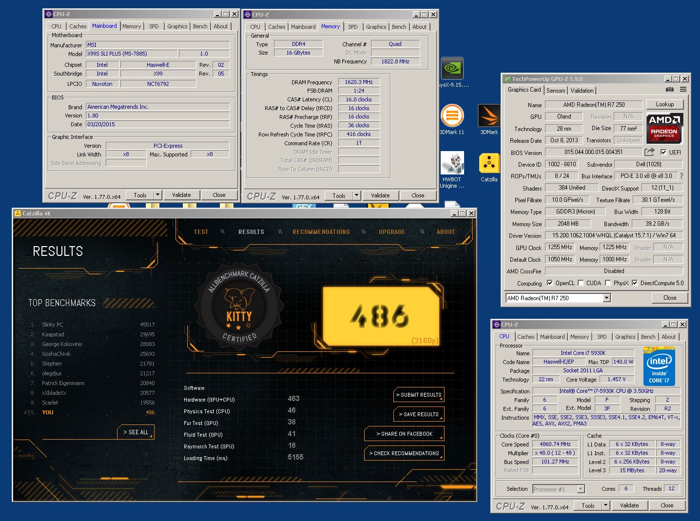This screenshot has width=700, height=521.
Task: Switch to Test tab in Catzilla
Action: pyautogui.click(x=201, y=232)
